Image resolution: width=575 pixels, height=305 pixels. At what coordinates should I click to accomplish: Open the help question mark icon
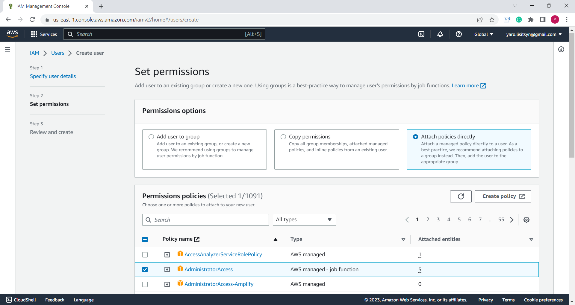[459, 34]
